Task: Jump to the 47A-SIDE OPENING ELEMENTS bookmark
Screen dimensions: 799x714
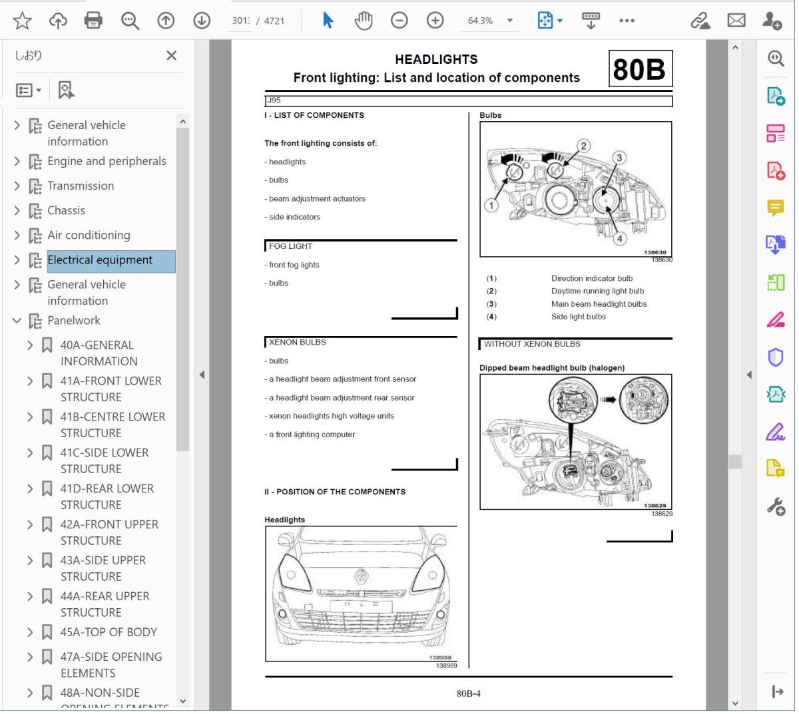Action: tap(111, 665)
